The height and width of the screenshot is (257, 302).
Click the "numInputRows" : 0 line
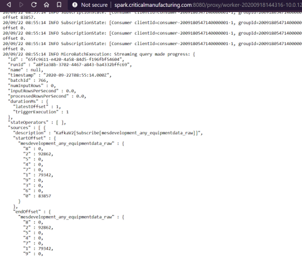tap(32, 86)
